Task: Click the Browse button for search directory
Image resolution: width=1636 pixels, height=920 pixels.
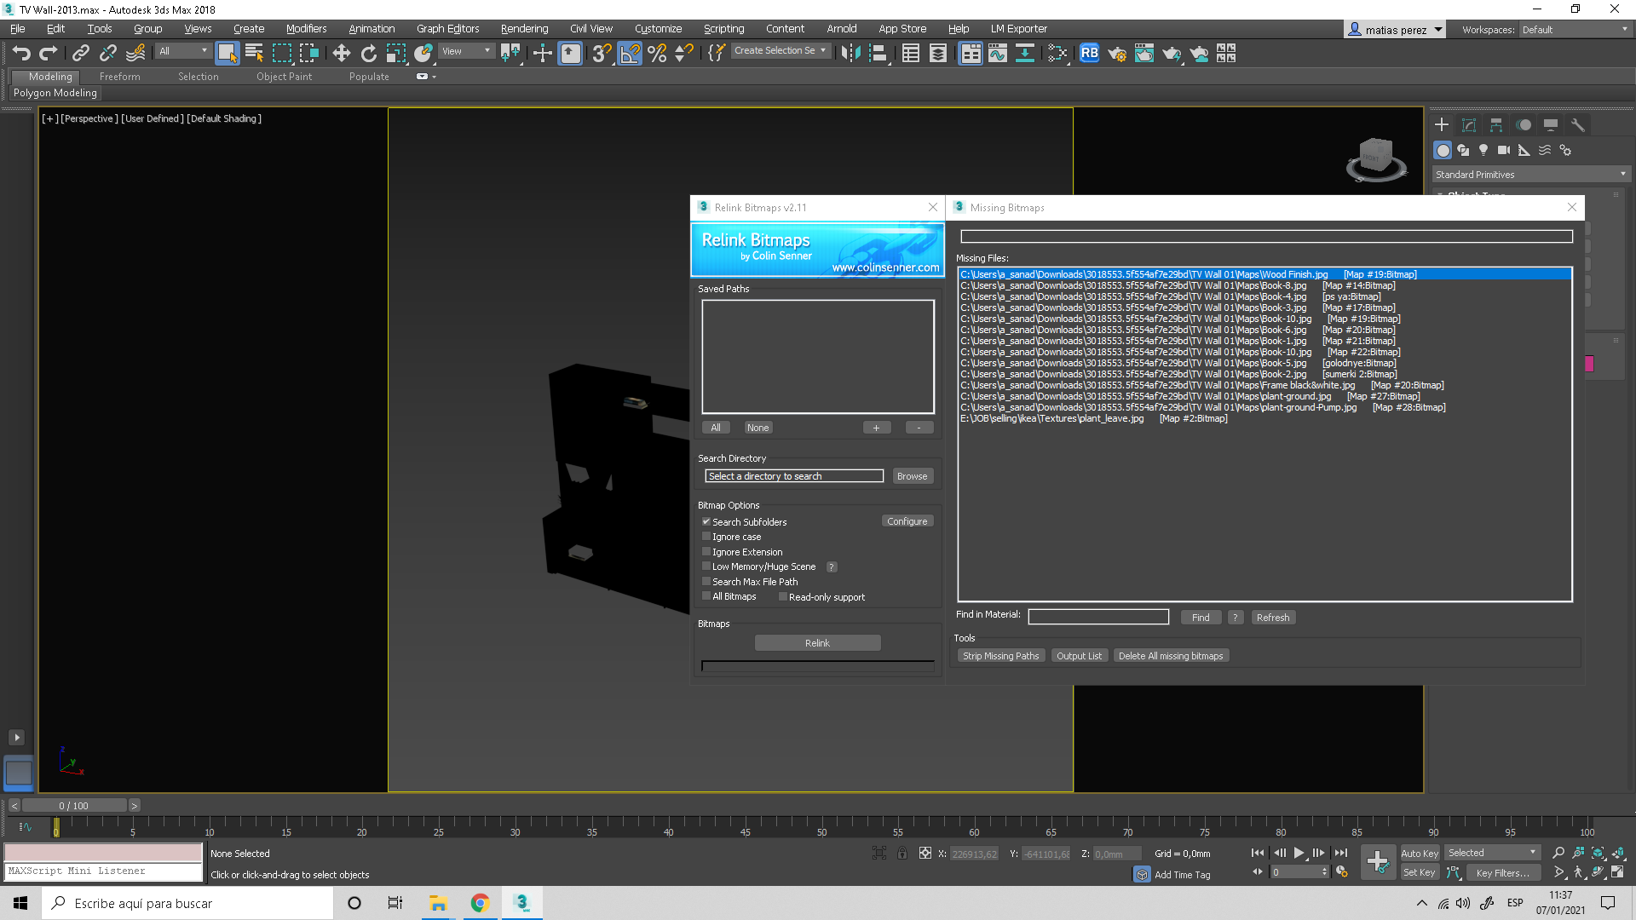Action: click(912, 476)
